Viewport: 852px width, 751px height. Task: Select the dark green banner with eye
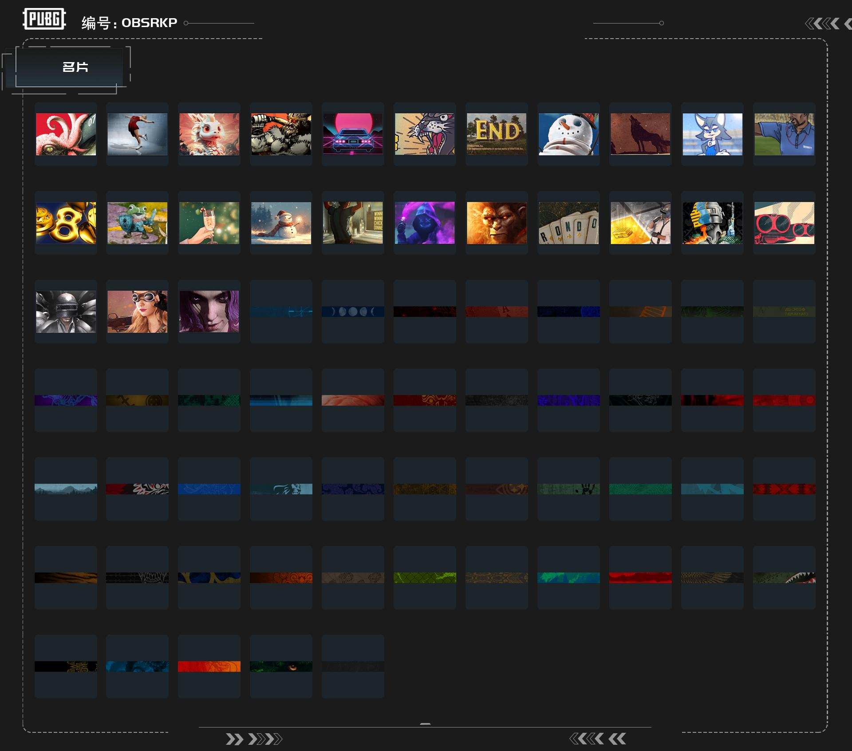click(281, 666)
